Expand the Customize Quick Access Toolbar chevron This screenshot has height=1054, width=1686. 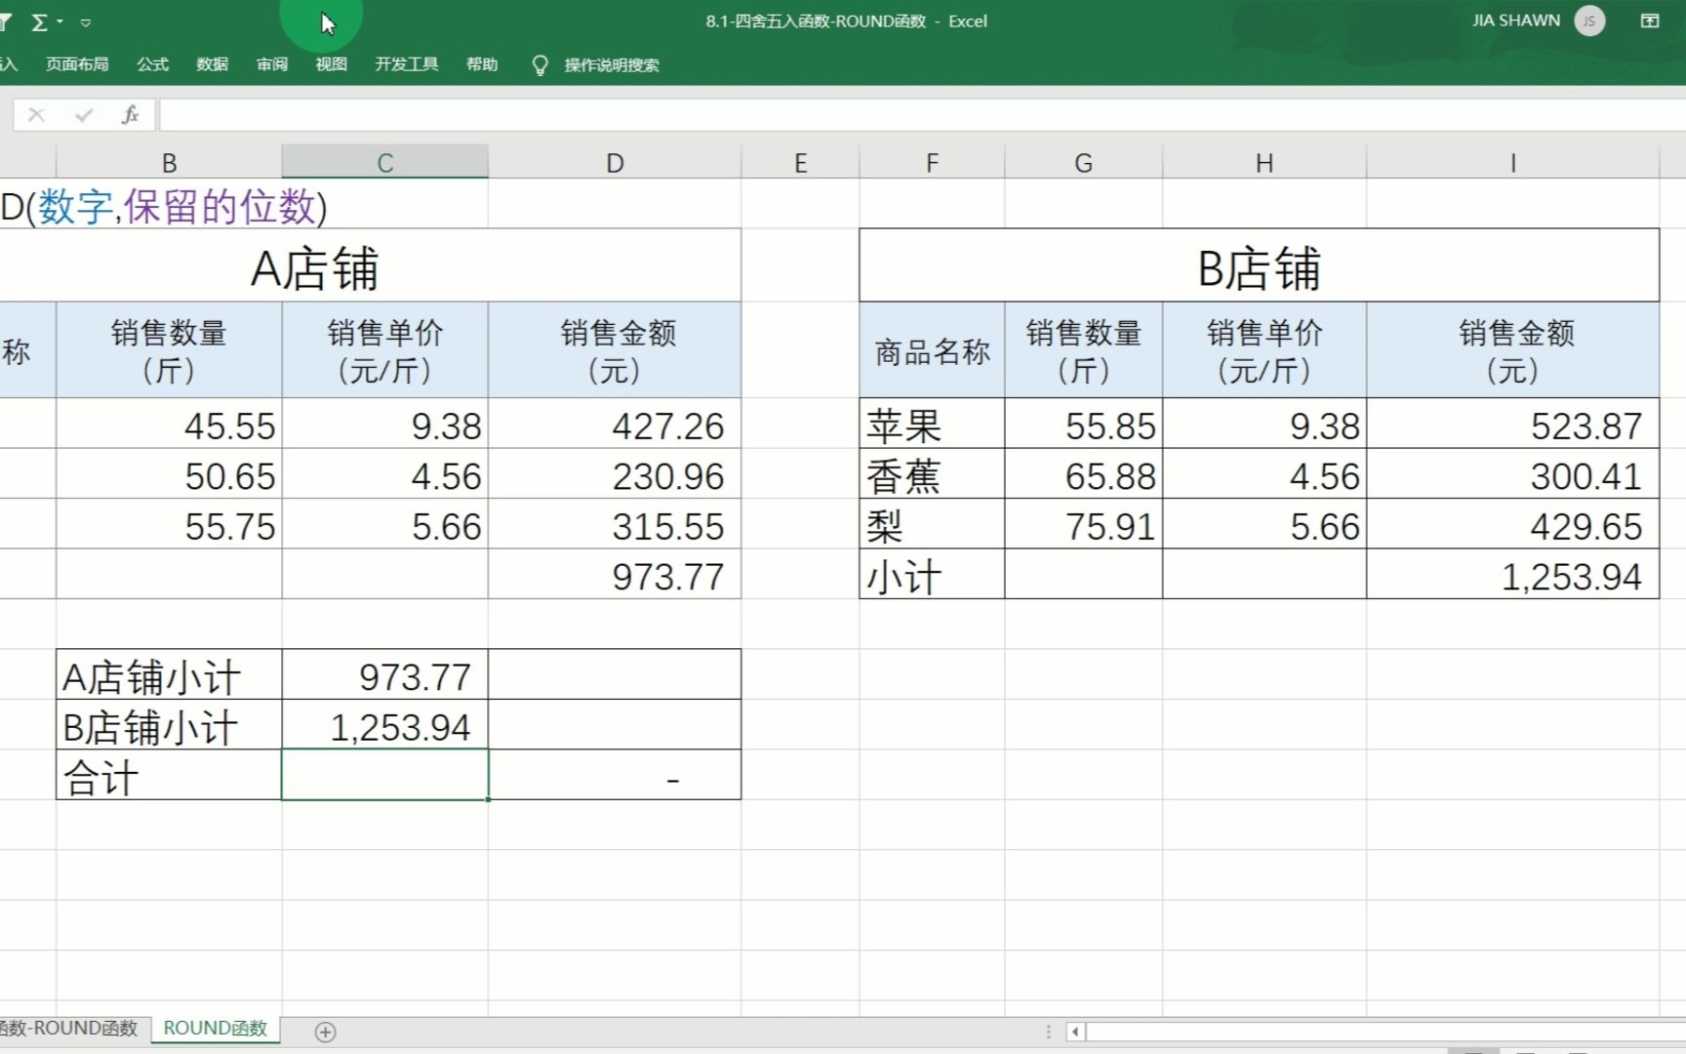(86, 21)
